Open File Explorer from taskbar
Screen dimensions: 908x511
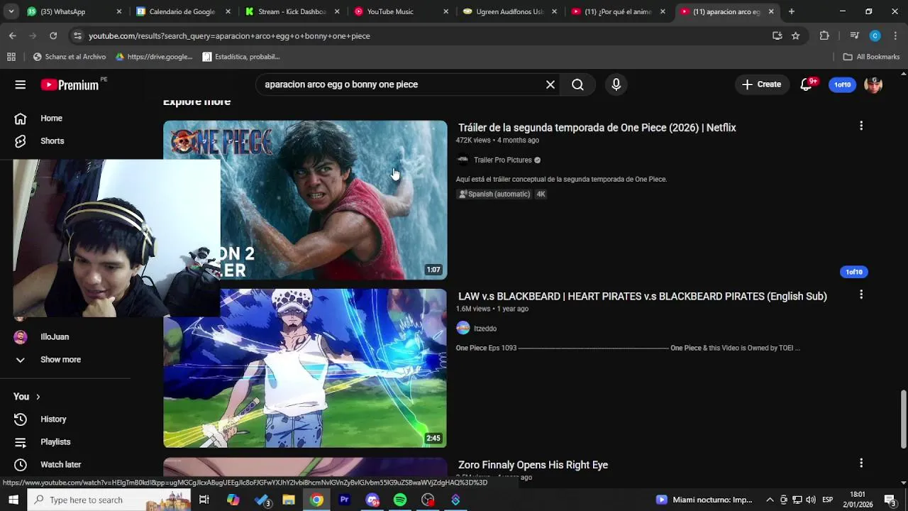289,500
